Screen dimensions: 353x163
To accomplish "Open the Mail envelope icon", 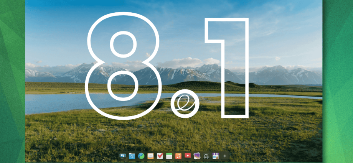I will click(150, 156).
